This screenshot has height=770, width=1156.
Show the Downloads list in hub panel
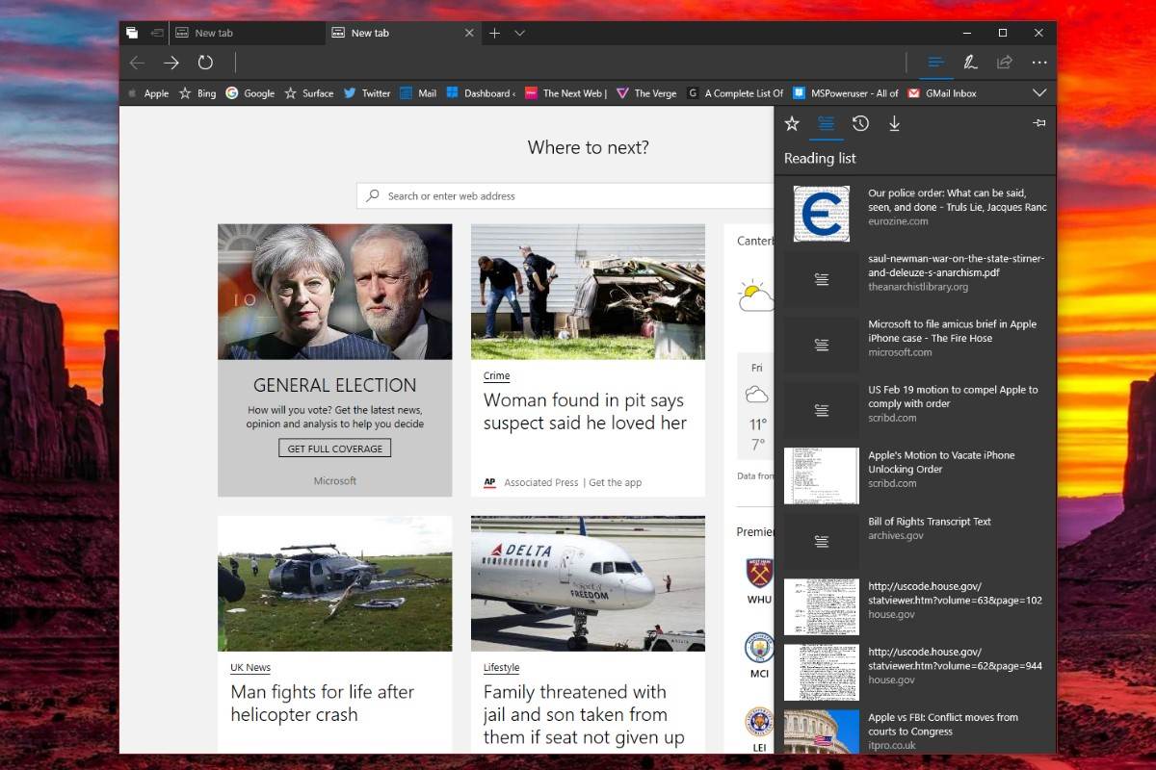[x=894, y=123]
